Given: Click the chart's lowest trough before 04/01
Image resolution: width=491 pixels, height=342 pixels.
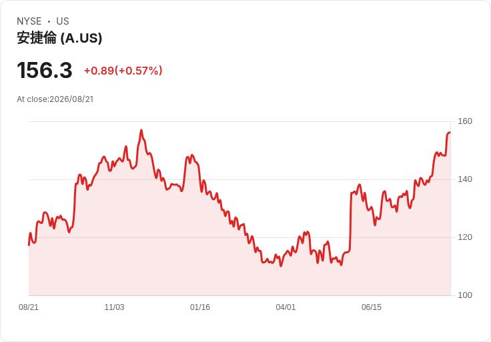Looking at the screenshot, I should pyautogui.click(x=281, y=266).
